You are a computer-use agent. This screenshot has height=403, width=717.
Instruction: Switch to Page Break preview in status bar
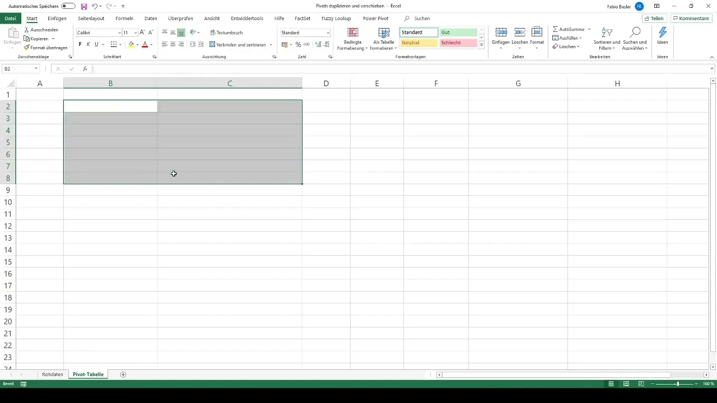pos(641,383)
